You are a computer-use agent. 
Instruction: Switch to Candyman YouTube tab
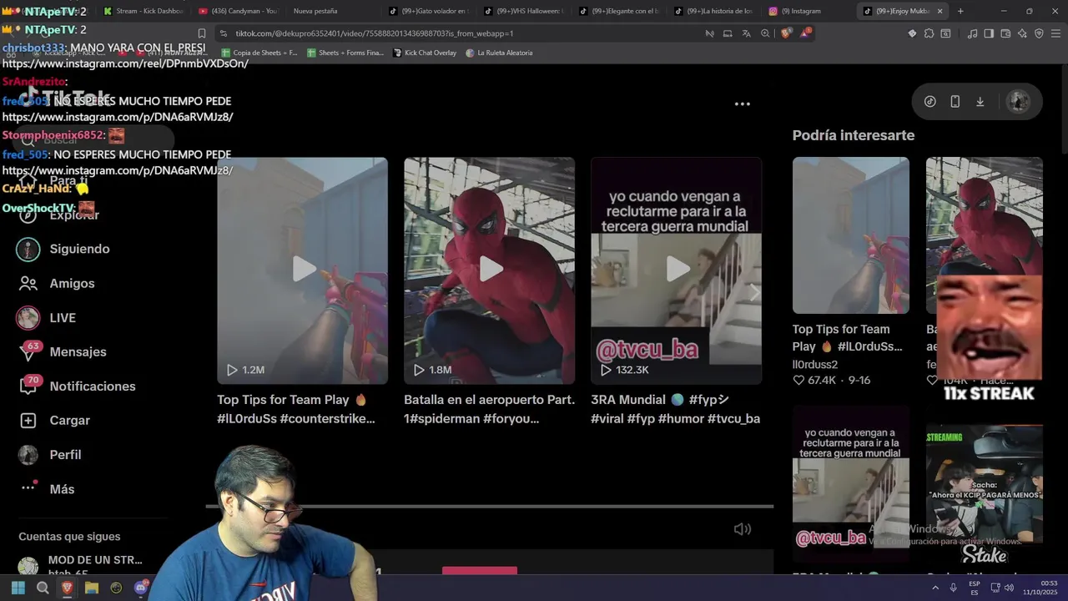click(239, 11)
